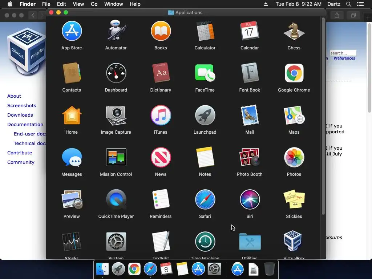Open the Time Machine app icon
Screen dimensions: 372x279
[205, 242]
